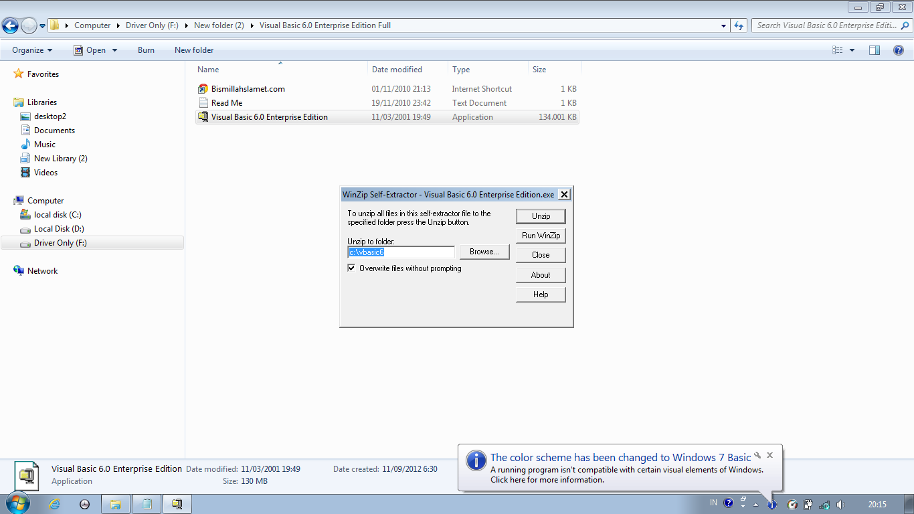Click the volume icon in the system tray
Viewport: 914px width, 514px height.
pos(839,504)
